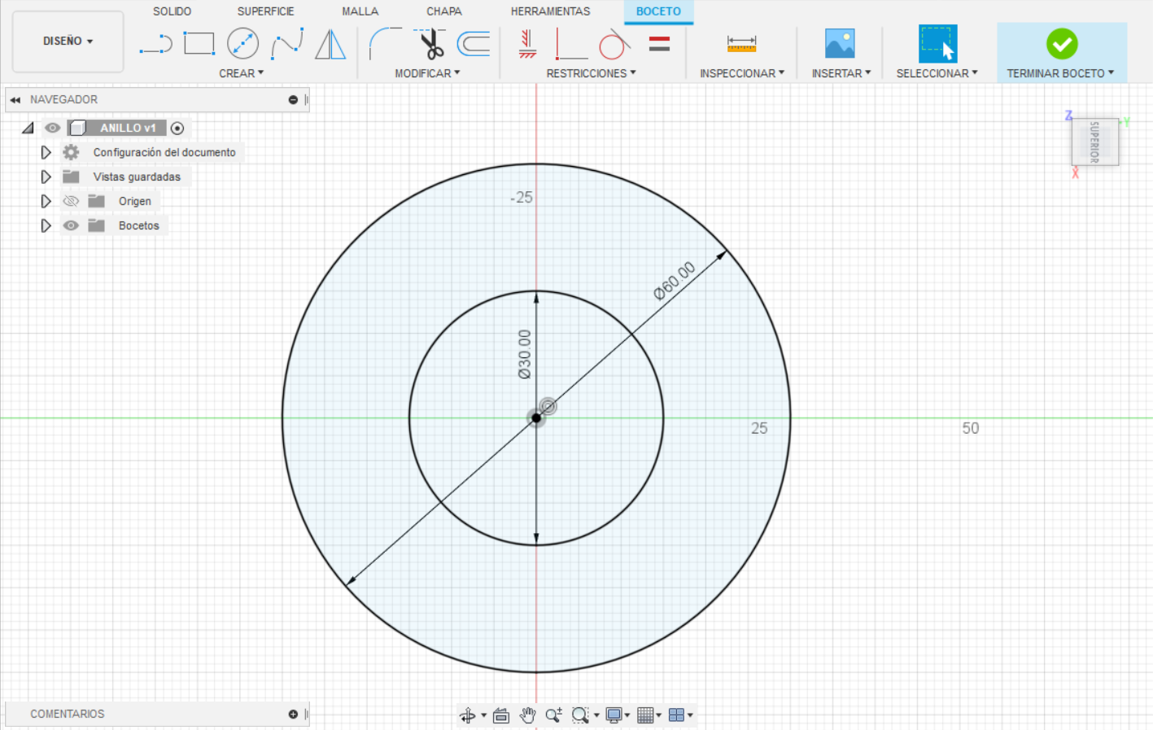This screenshot has width=1153, height=730.
Task: Click the Zoom Window fit icon
Action: [x=580, y=715]
